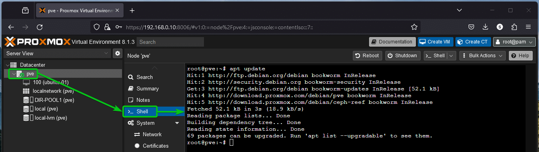Click the insecure connection lock icon
The height and width of the screenshot is (152, 539).
tap(107, 27)
